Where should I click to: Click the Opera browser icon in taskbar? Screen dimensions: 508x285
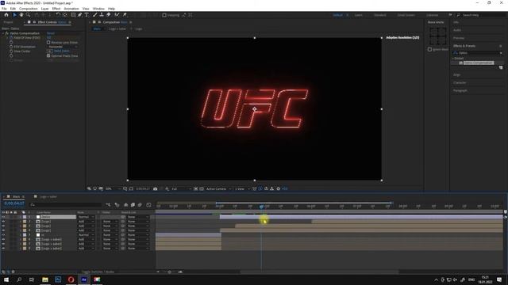coord(71,279)
